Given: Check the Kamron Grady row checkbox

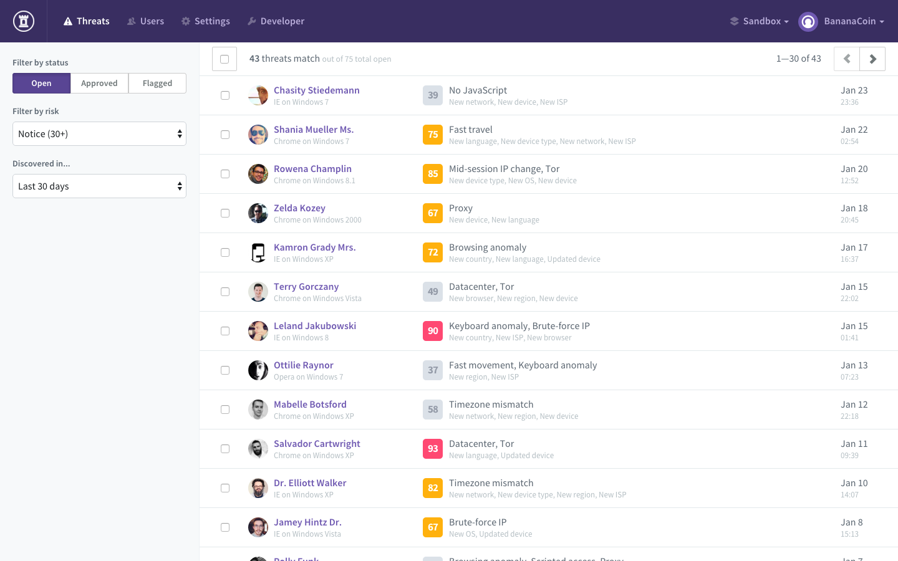Looking at the screenshot, I should pyautogui.click(x=225, y=252).
